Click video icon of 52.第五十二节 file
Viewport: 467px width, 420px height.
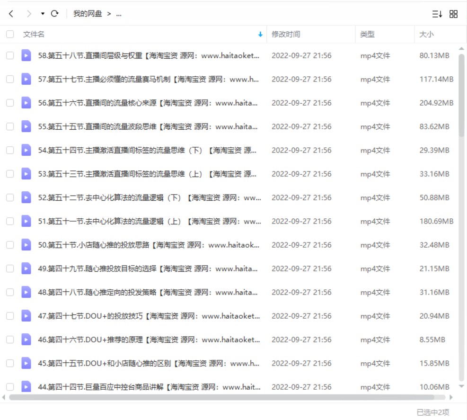point(26,197)
